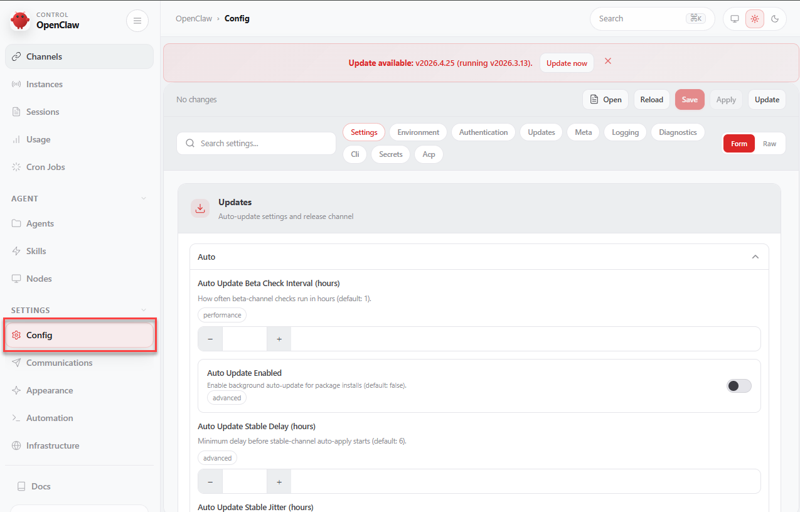Screen dimensions: 800x512
Task: Select the Meta filter tab
Action: tap(584, 132)
